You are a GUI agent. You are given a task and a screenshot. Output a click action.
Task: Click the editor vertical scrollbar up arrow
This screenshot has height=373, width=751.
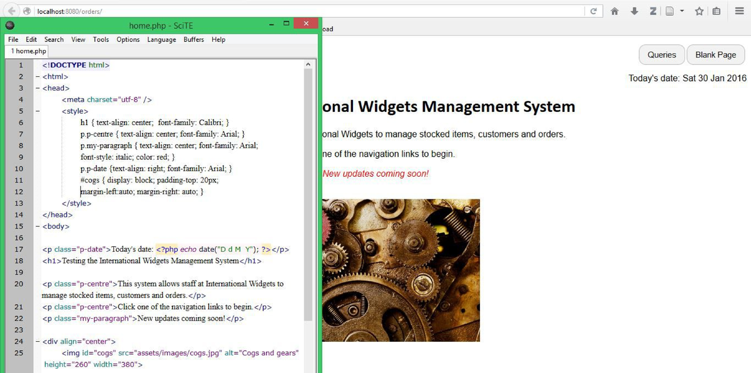307,64
